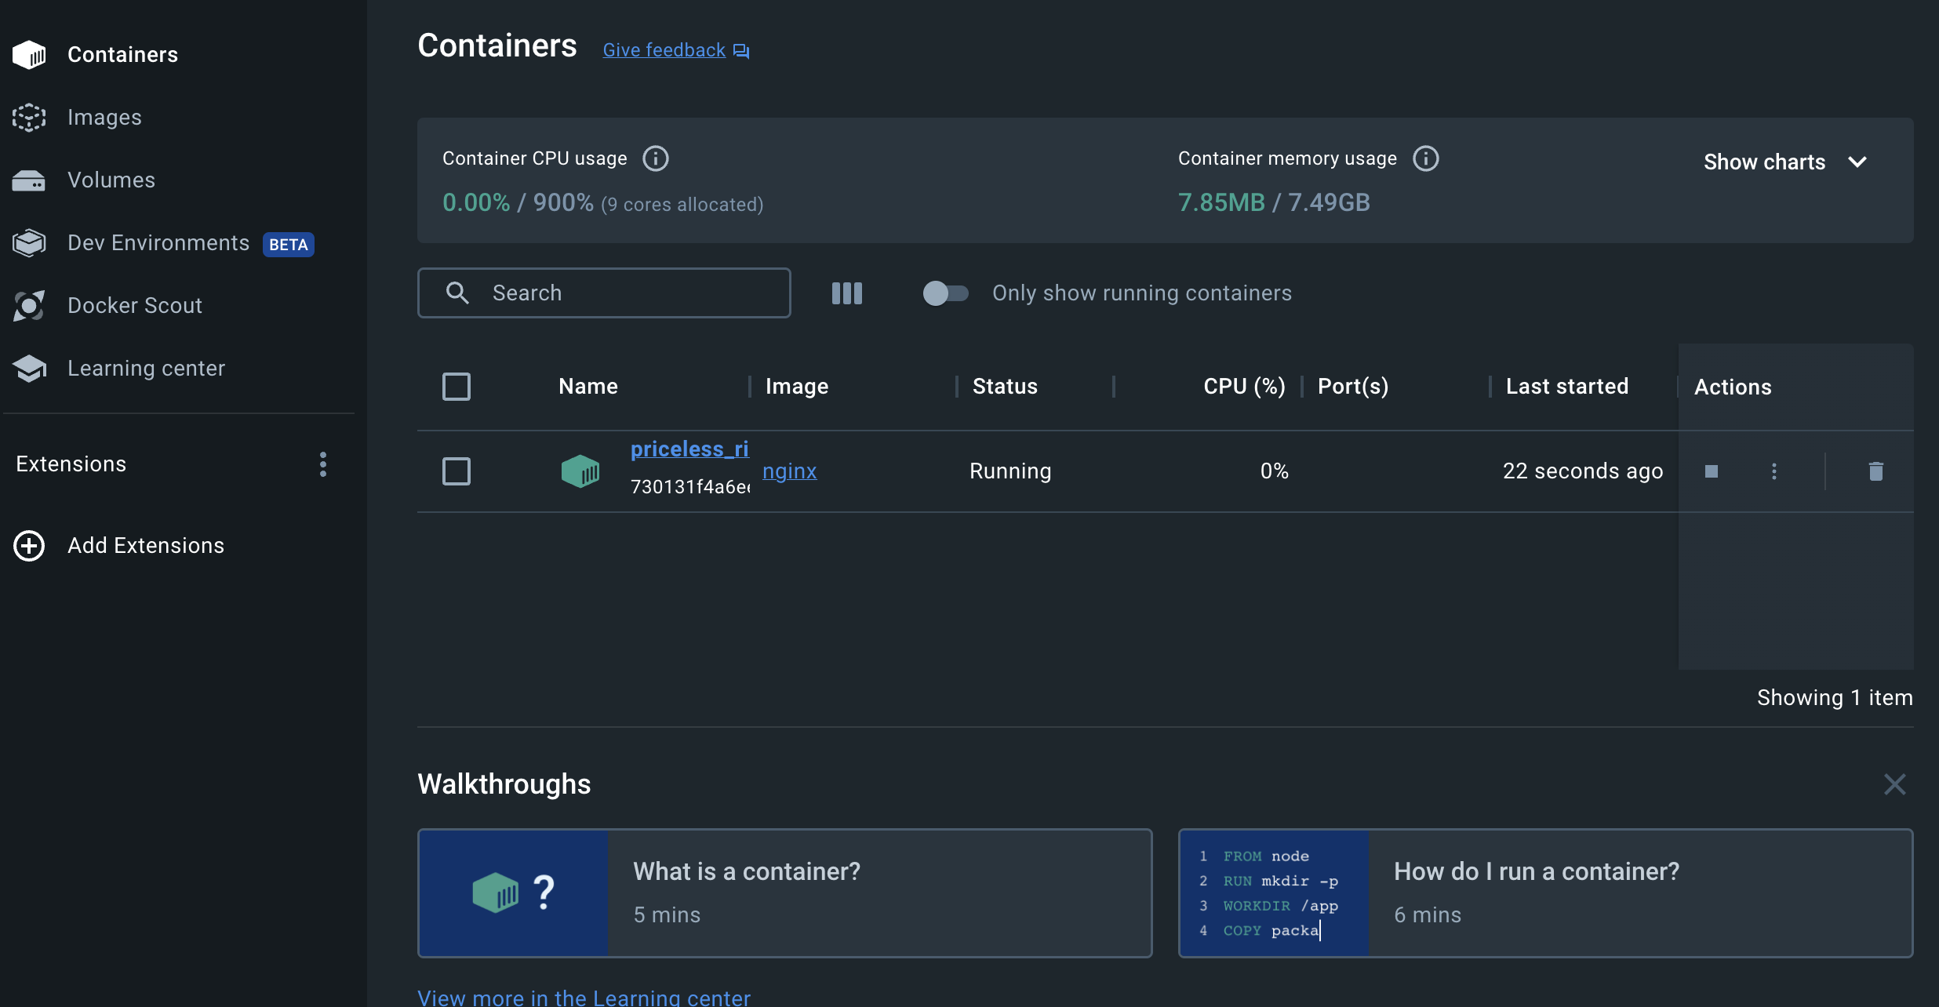
Task: Click the Learning center graduation cap icon
Action: coord(29,369)
